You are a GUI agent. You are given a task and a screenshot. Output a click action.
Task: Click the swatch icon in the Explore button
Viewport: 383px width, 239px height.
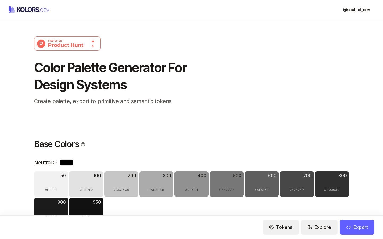[310, 227]
